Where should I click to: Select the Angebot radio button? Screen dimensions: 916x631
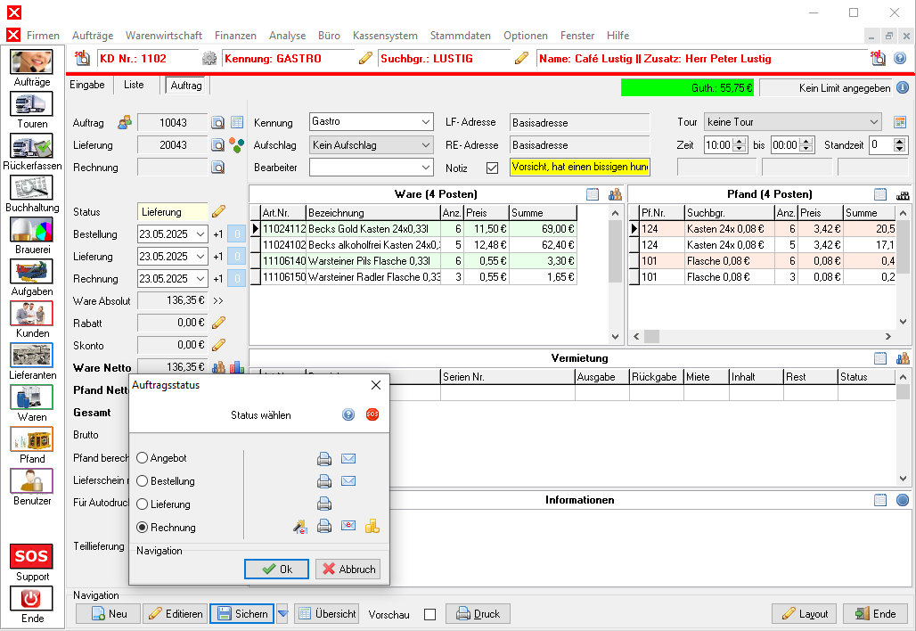point(143,458)
